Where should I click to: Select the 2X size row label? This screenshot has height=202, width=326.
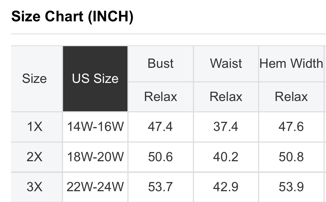point(34,157)
